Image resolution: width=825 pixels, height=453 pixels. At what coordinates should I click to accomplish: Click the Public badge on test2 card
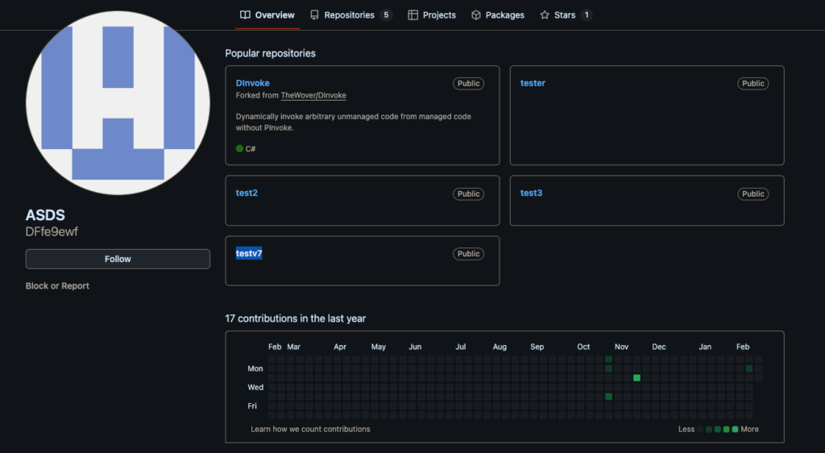pos(468,194)
